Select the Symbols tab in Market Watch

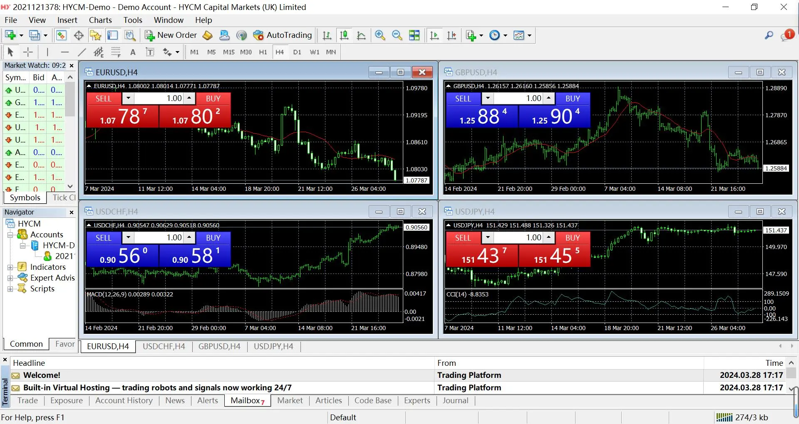tap(25, 198)
